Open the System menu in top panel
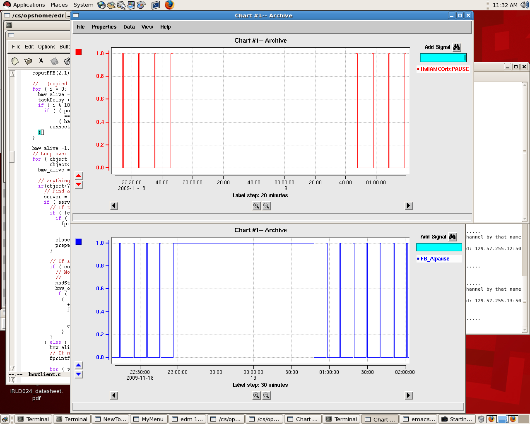The width and height of the screenshot is (530, 424). (x=84, y=5)
